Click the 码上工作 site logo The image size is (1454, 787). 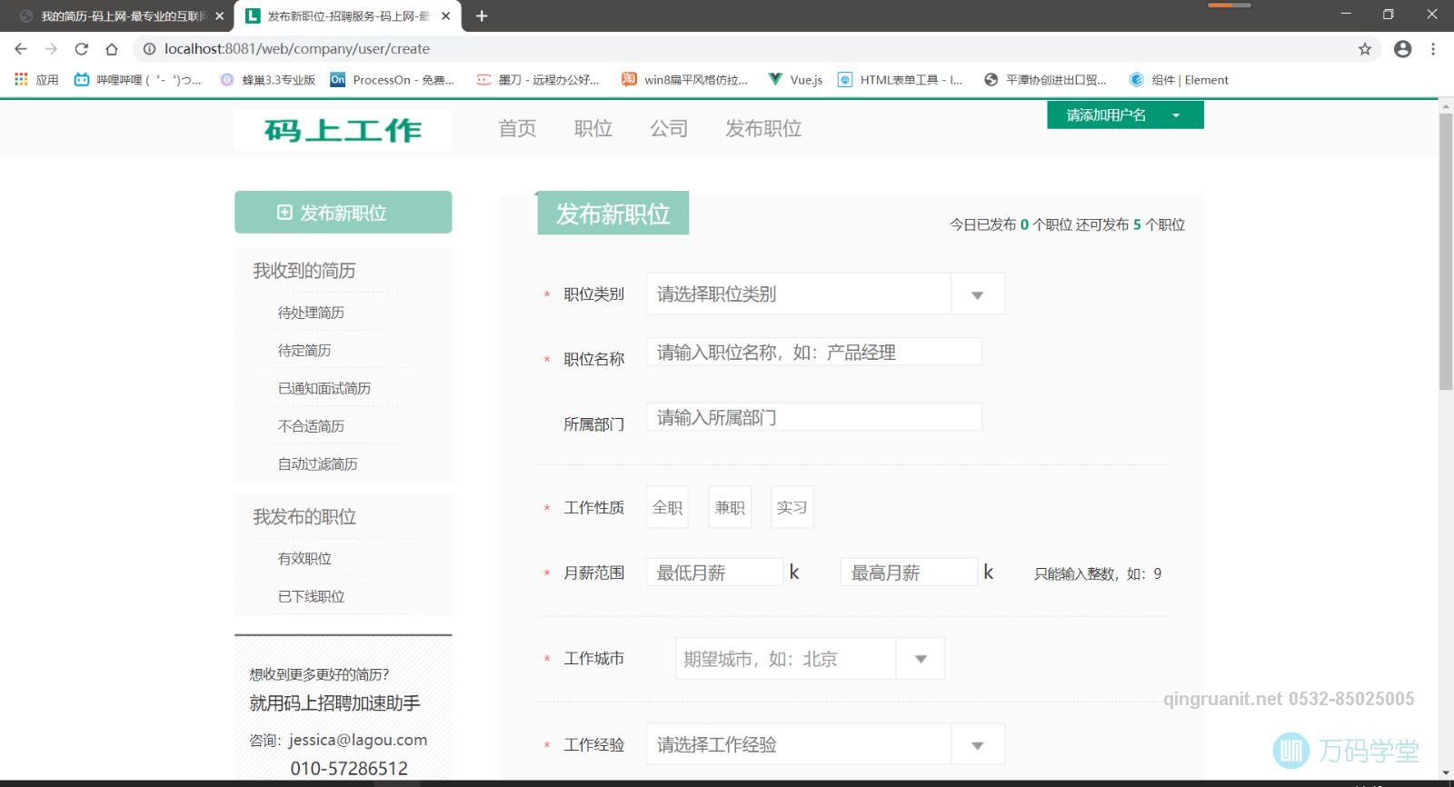click(x=343, y=130)
